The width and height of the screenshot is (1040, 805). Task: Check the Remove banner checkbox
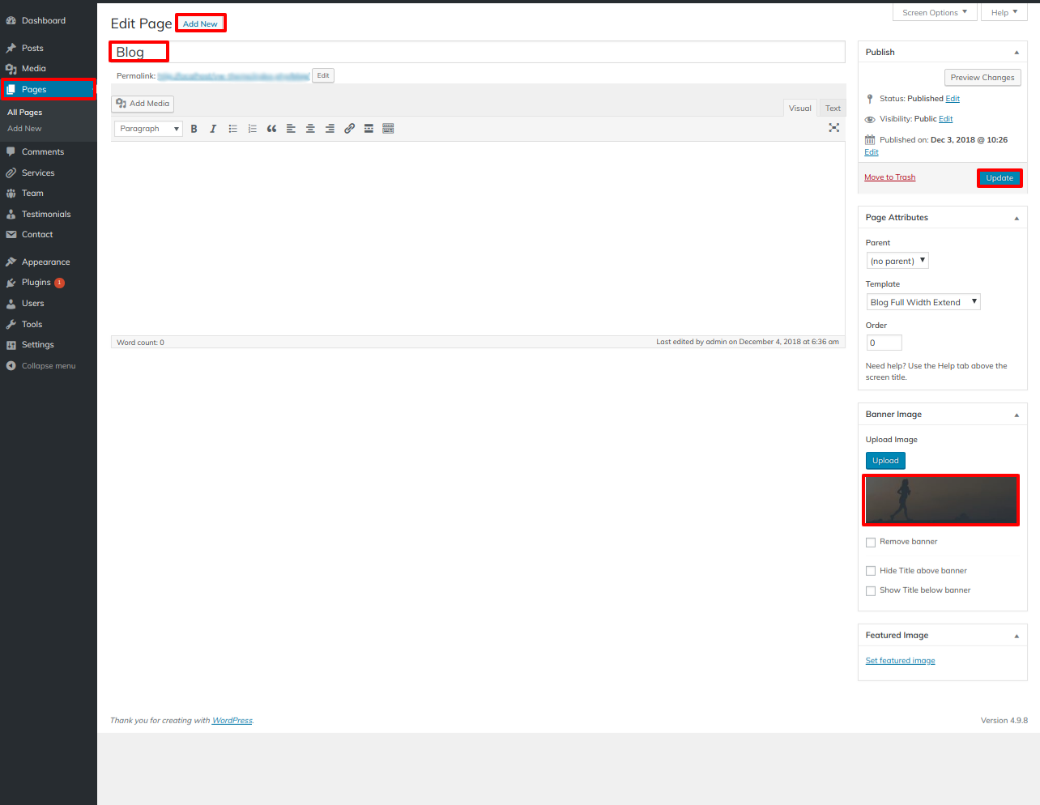click(x=871, y=543)
